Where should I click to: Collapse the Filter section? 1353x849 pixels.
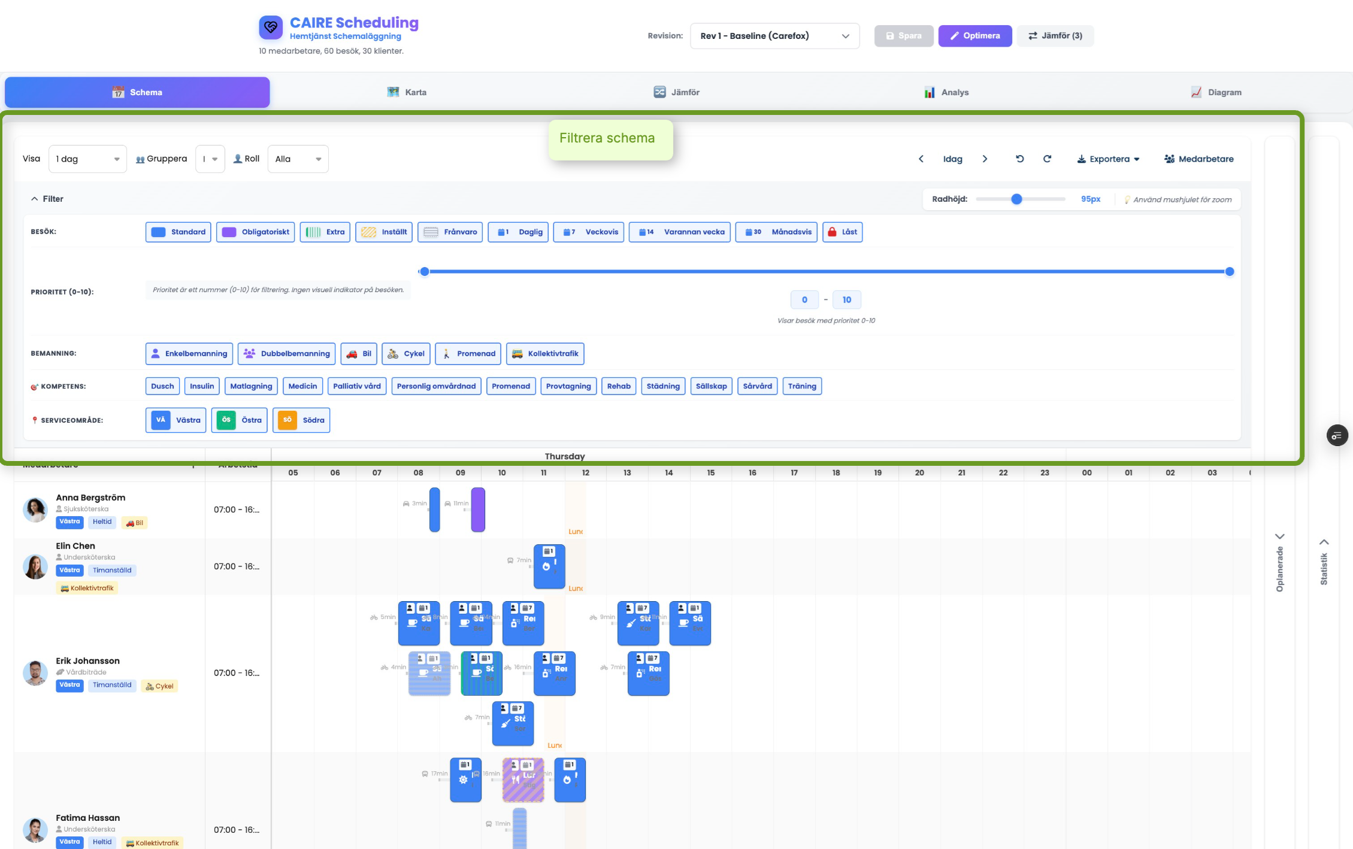pyautogui.click(x=47, y=199)
